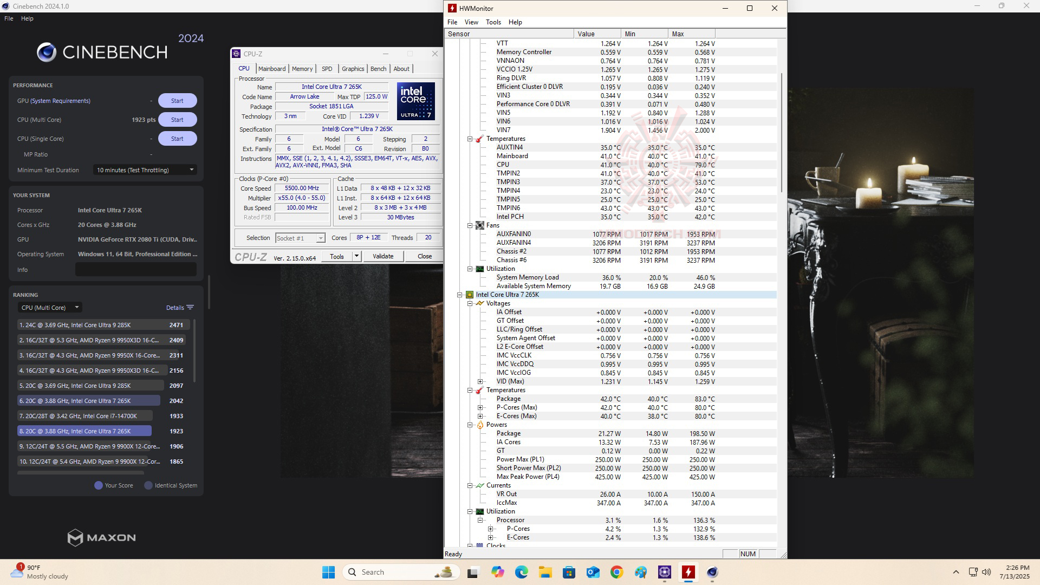The image size is (1040, 585).
Task: Open the CPU-Z taskbar icon
Action: [665, 572]
